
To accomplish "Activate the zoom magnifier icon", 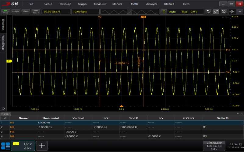I will [224, 12].
